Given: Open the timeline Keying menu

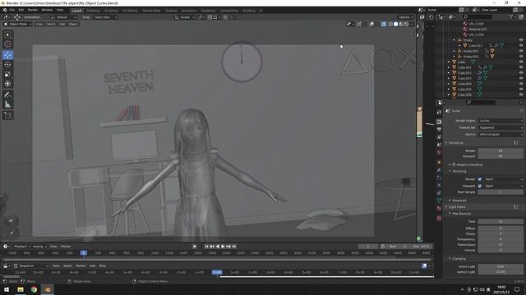Looking at the screenshot, I should point(39,247).
